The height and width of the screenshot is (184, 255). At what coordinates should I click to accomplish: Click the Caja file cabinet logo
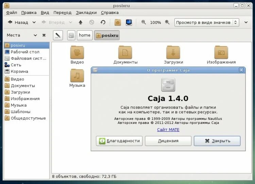coord(168,85)
